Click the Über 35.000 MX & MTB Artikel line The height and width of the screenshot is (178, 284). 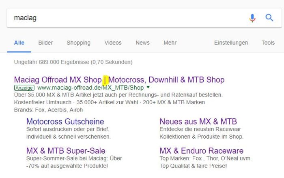pyautogui.click(x=118, y=95)
